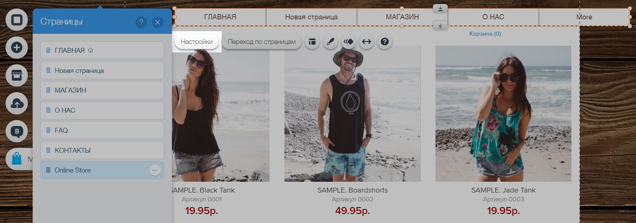Open help question mark in floating toolbar
636x223 pixels.
385,42
